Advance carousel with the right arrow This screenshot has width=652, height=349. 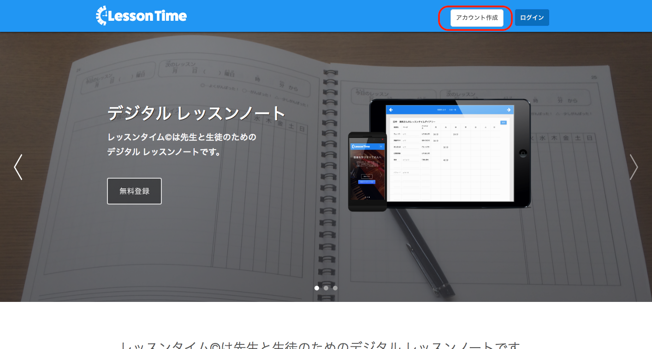tap(634, 167)
